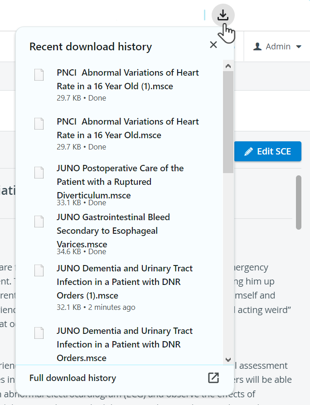The image size is (310, 405).
Task: Open JUNO Postoperative Care Ruptured Diverticulum.msce
Action: pyautogui.click(x=120, y=182)
